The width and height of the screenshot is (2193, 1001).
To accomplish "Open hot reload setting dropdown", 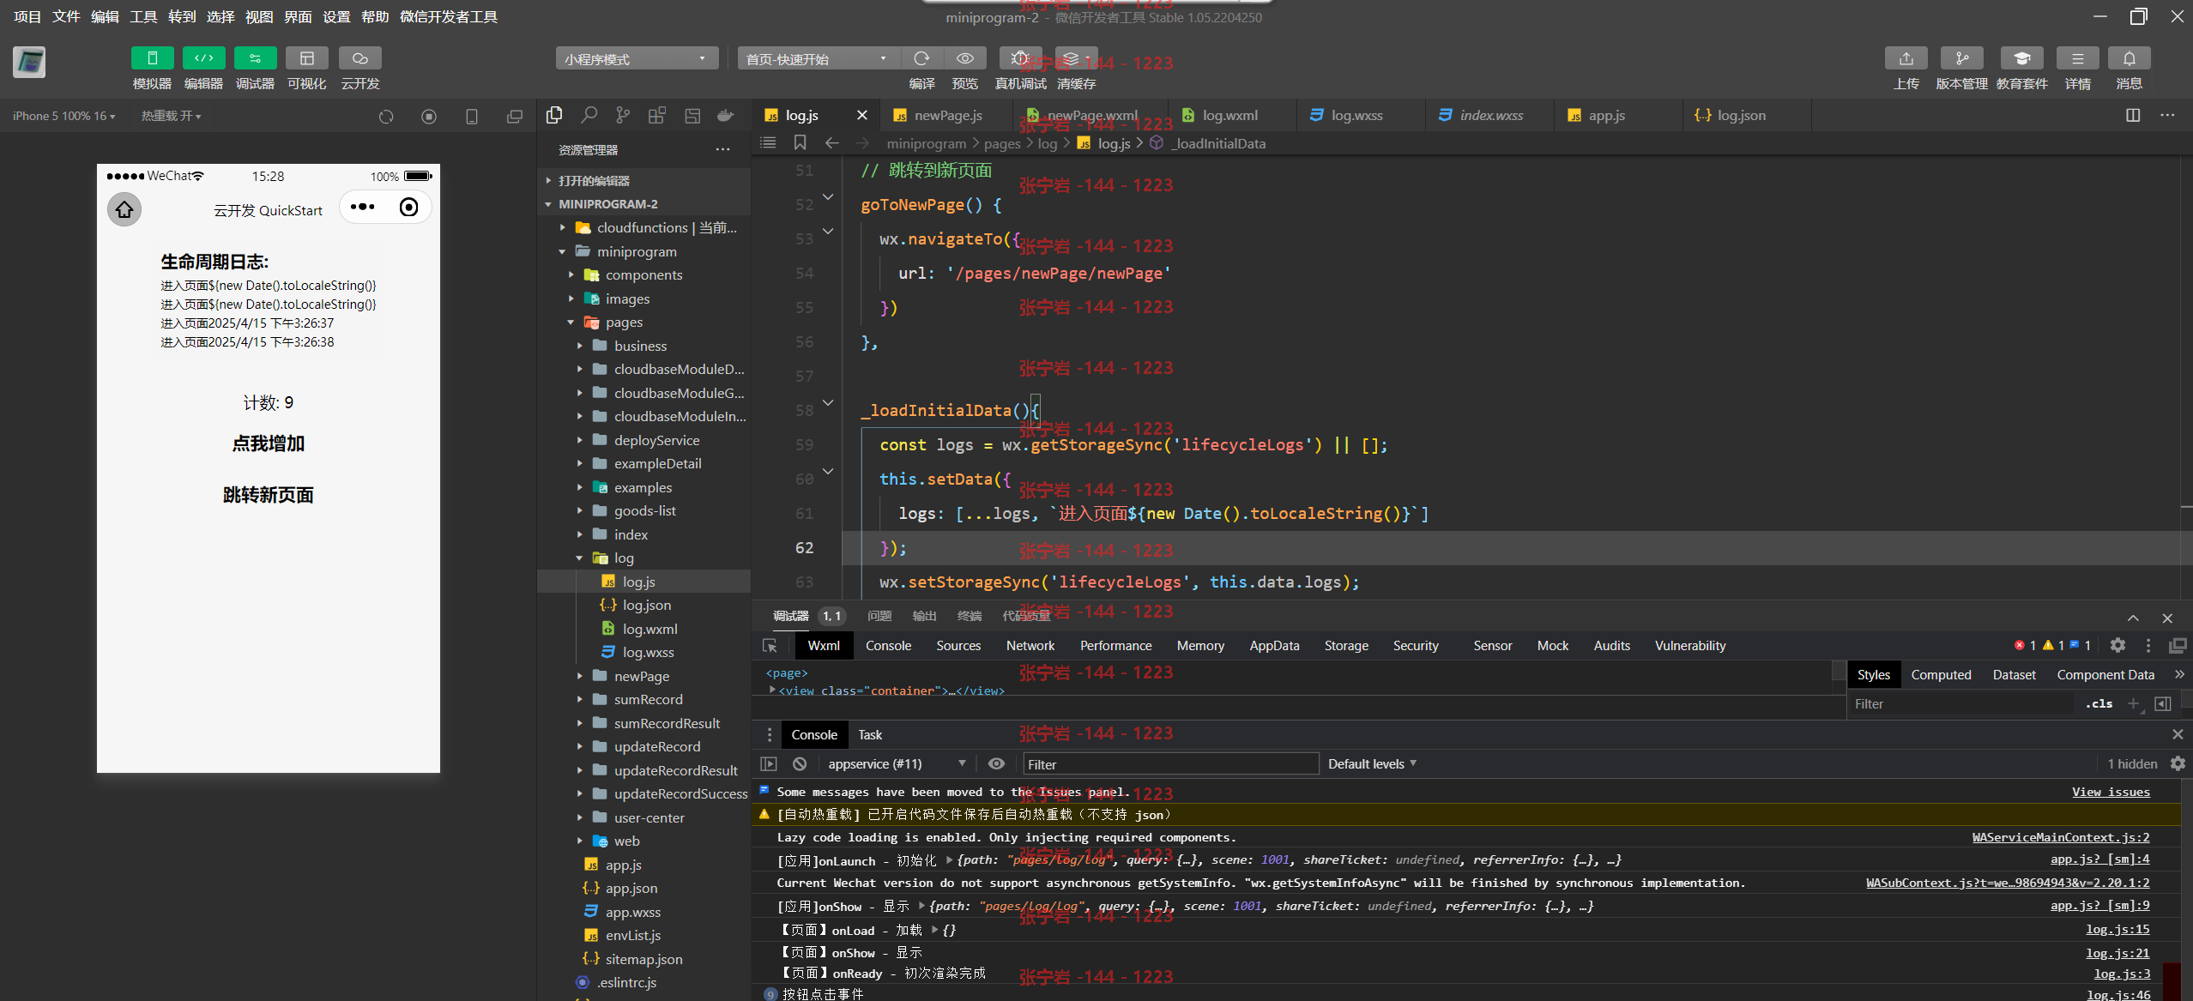I will (x=171, y=116).
